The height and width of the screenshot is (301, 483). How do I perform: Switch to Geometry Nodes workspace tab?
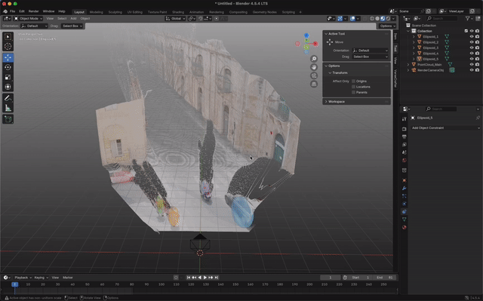coord(265,12)
